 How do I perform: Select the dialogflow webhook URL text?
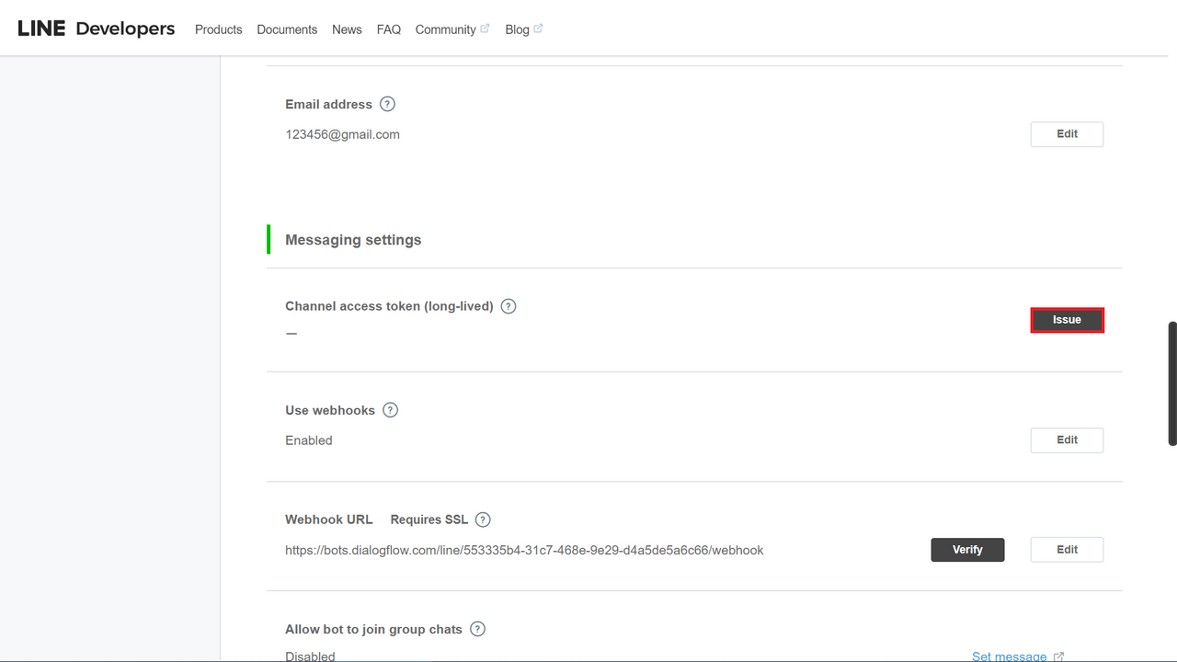point(524,550)
